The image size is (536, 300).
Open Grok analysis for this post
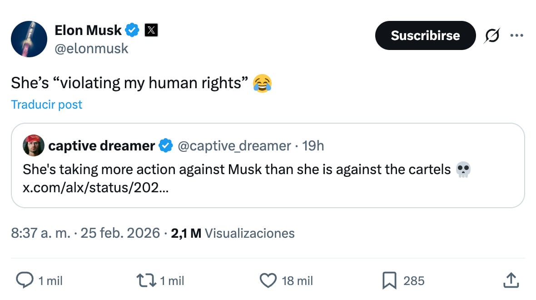(492, 35)
